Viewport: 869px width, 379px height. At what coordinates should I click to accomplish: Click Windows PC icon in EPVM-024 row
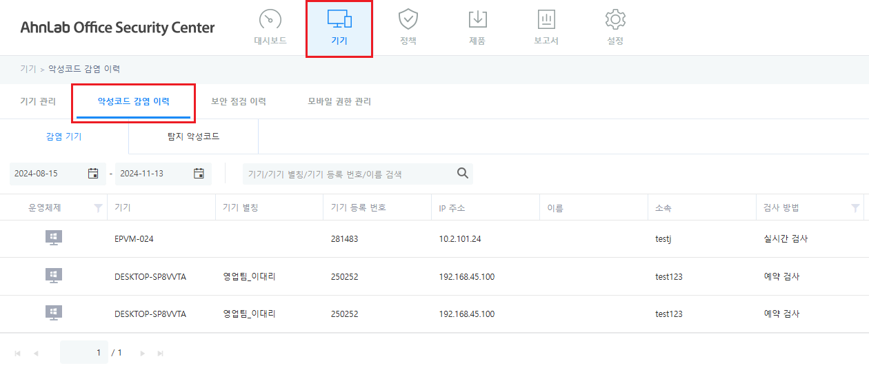54,238
